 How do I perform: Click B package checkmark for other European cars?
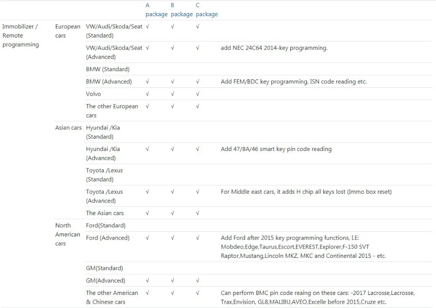click(x=172, y=106)
